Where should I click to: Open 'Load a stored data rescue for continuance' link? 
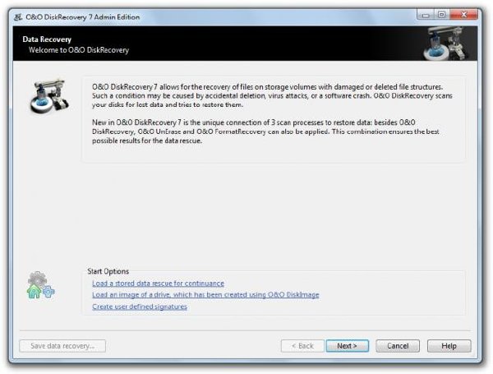(x=158, y=284)
